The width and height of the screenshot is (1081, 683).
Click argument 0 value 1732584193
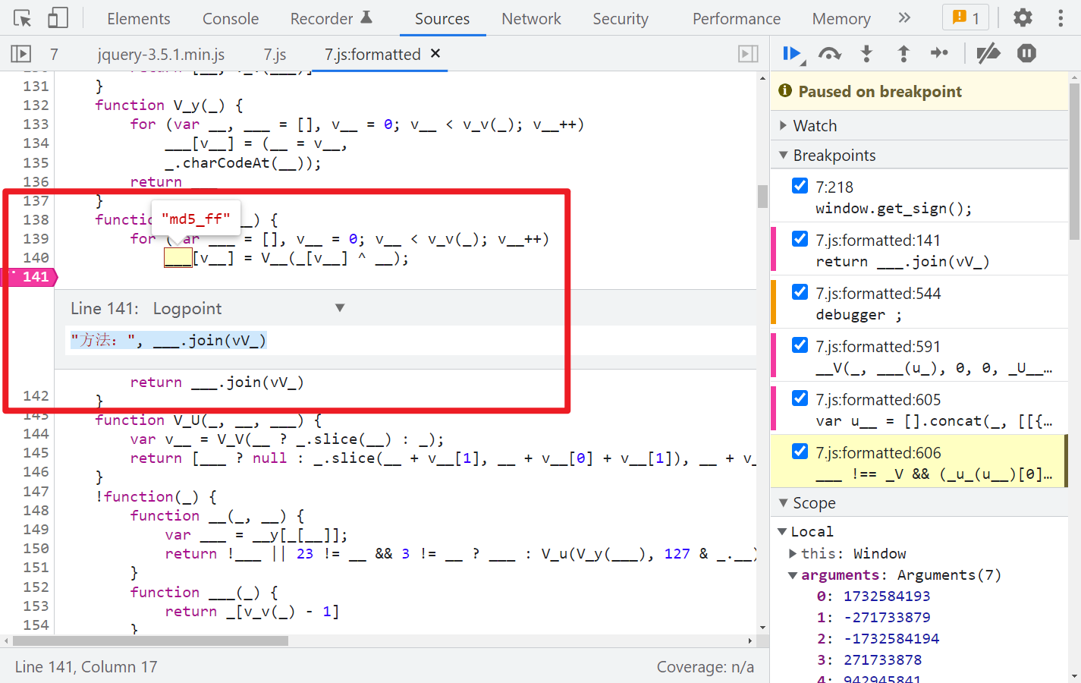[887, 596]
